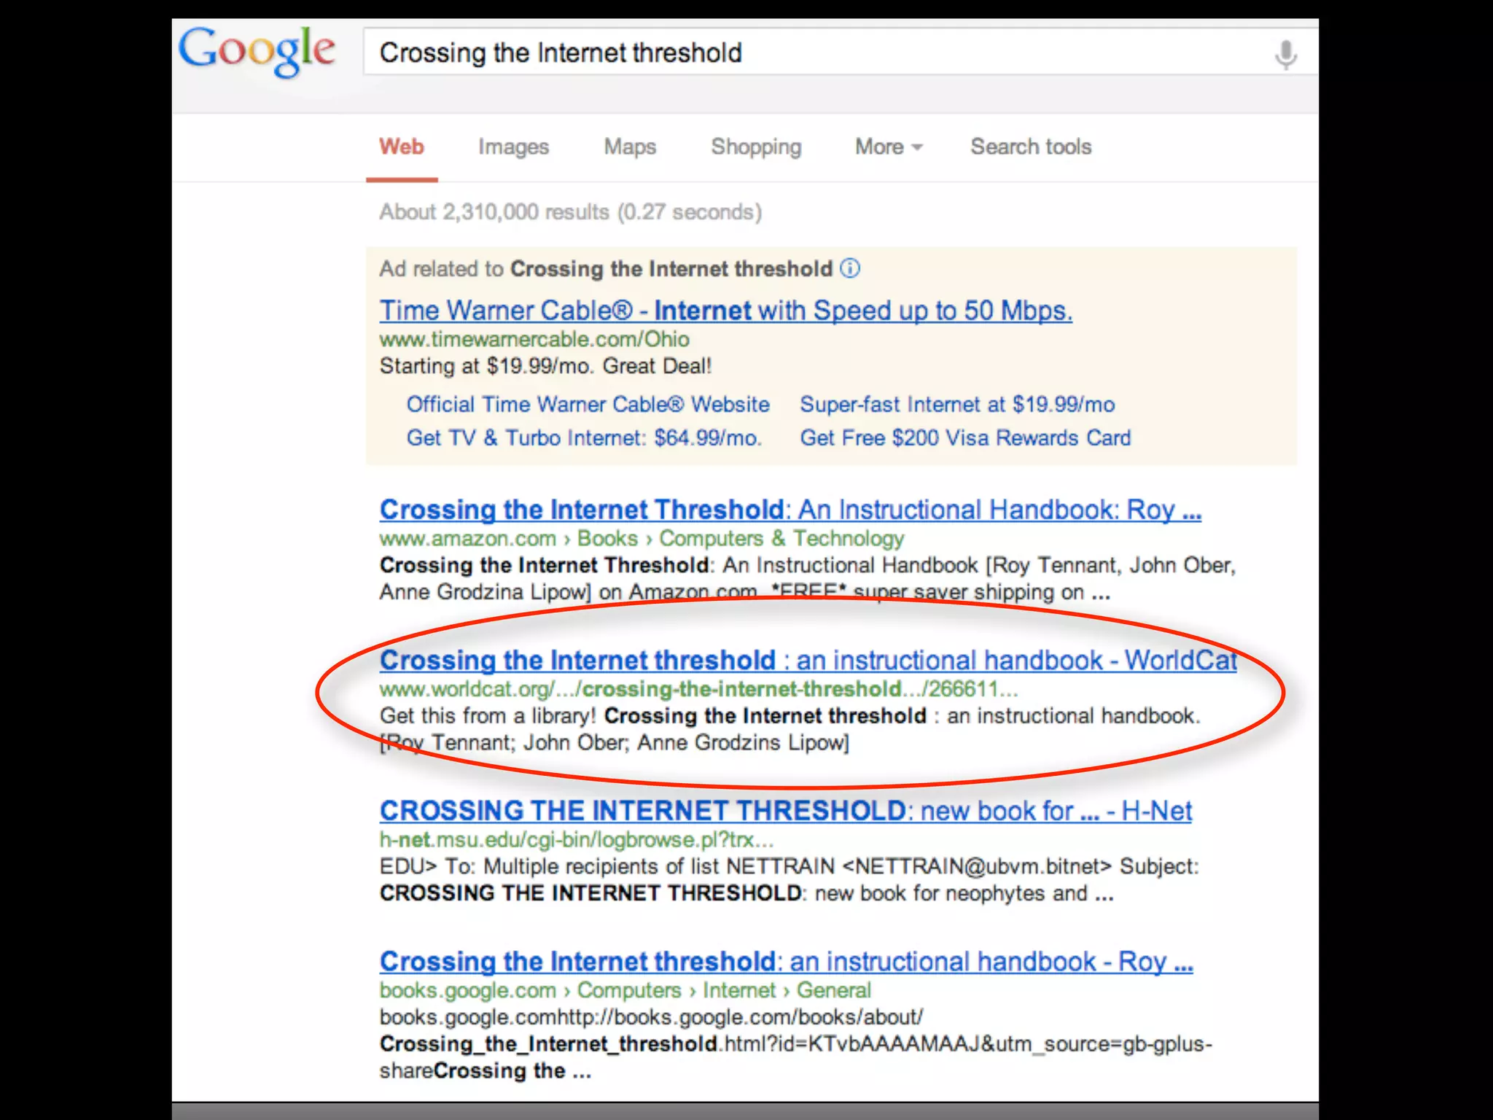Open the H-Net new book result
This screenshot has height=1120, width=1493.
(785, 811)
